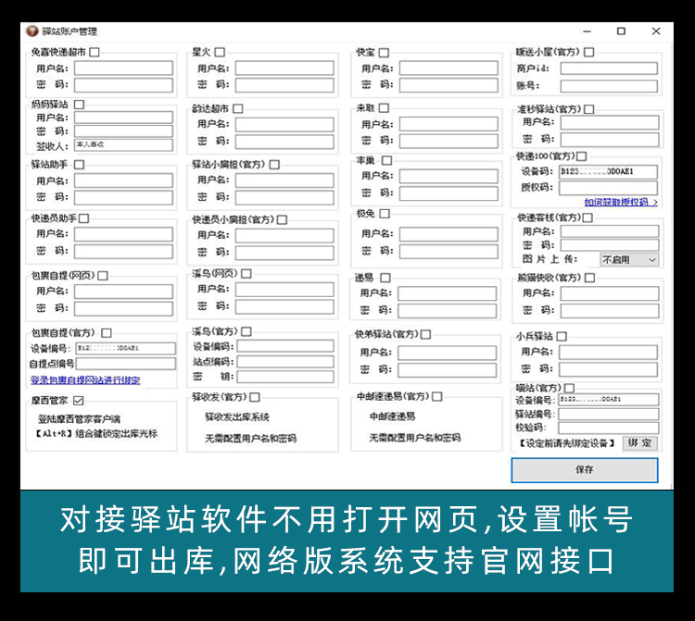This screenshot has height=621, width=695.
Task: Toggle 包裹自提(官方) checkbox
Action: [x=107, y=333]
